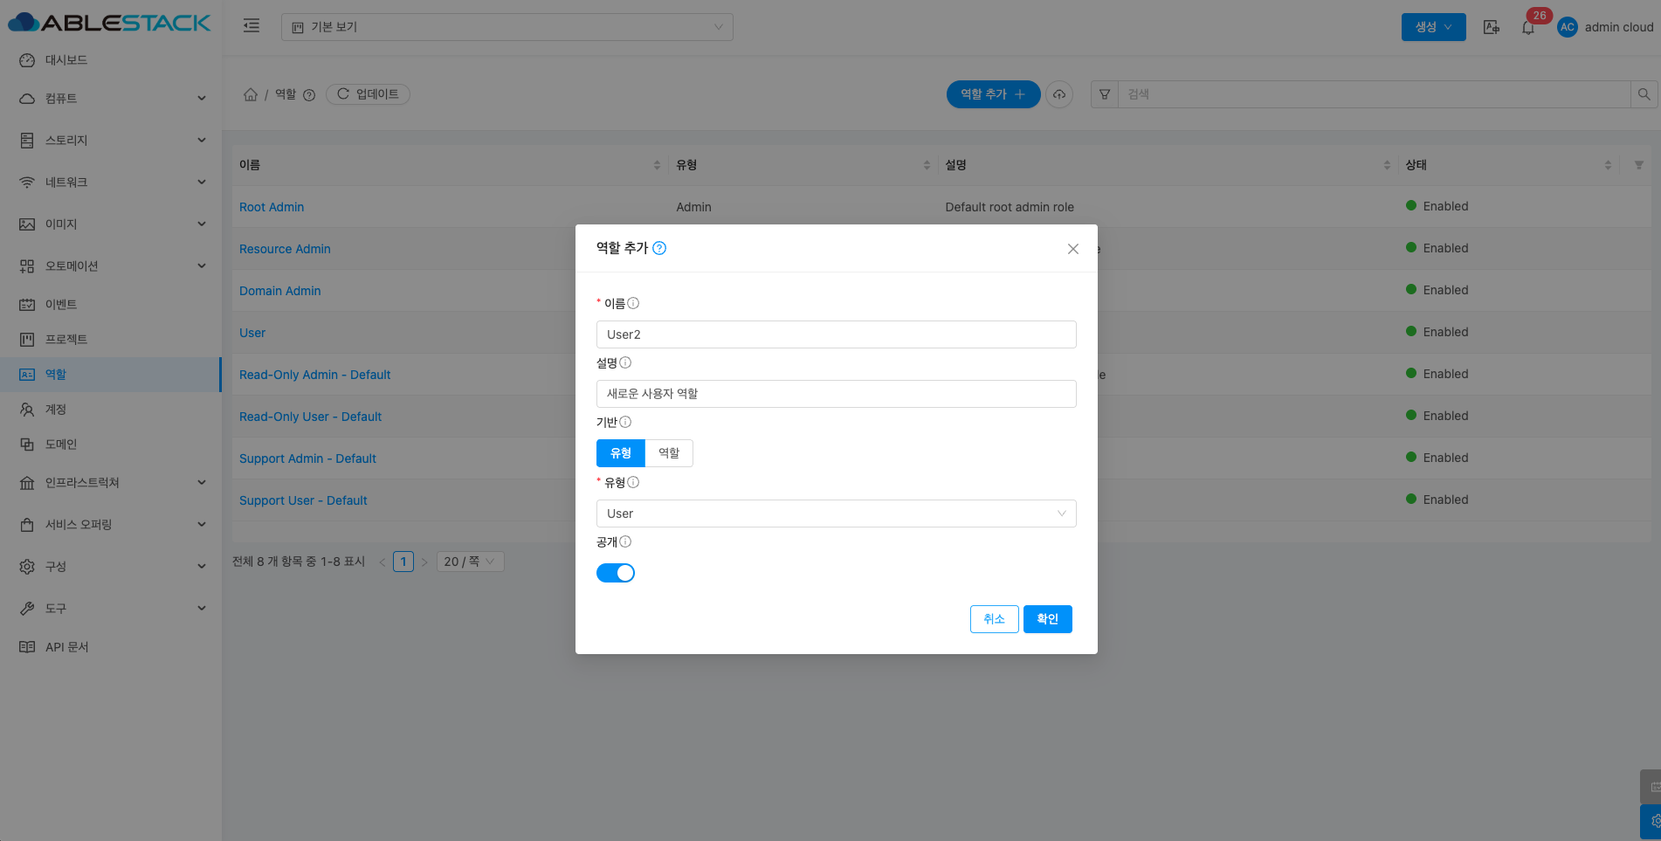
Task: Expand 도구 sidebar submenu
Action: click(x=110, y=609)
